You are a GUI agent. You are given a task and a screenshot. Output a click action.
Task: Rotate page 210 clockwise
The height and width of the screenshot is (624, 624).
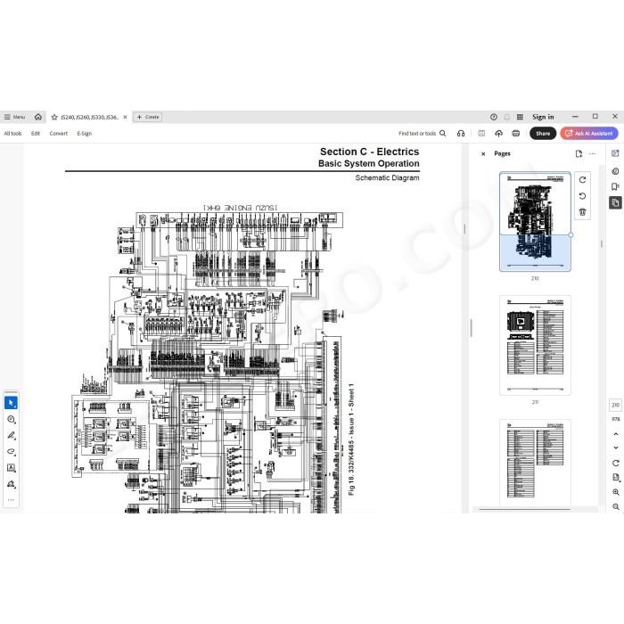point(583,180)
